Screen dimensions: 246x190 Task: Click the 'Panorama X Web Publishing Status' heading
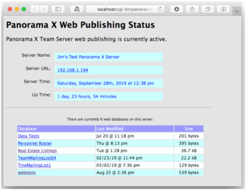[81, 25]
